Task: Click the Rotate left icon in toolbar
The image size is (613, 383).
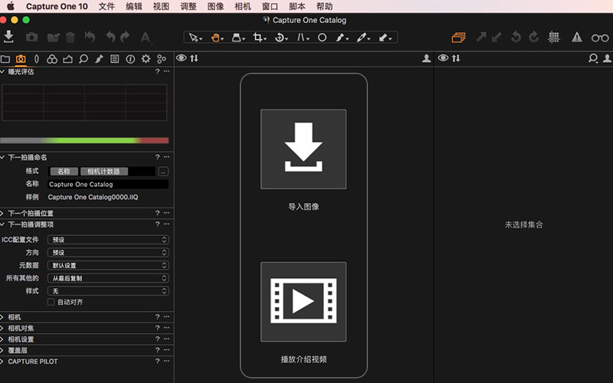Action: point(516,37)
